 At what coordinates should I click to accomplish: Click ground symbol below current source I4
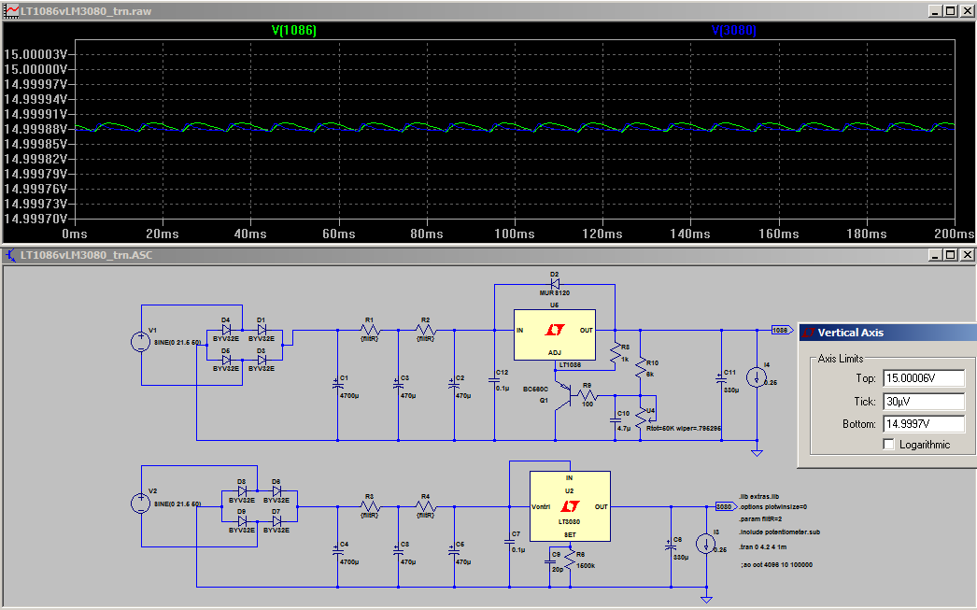(758, 452)
